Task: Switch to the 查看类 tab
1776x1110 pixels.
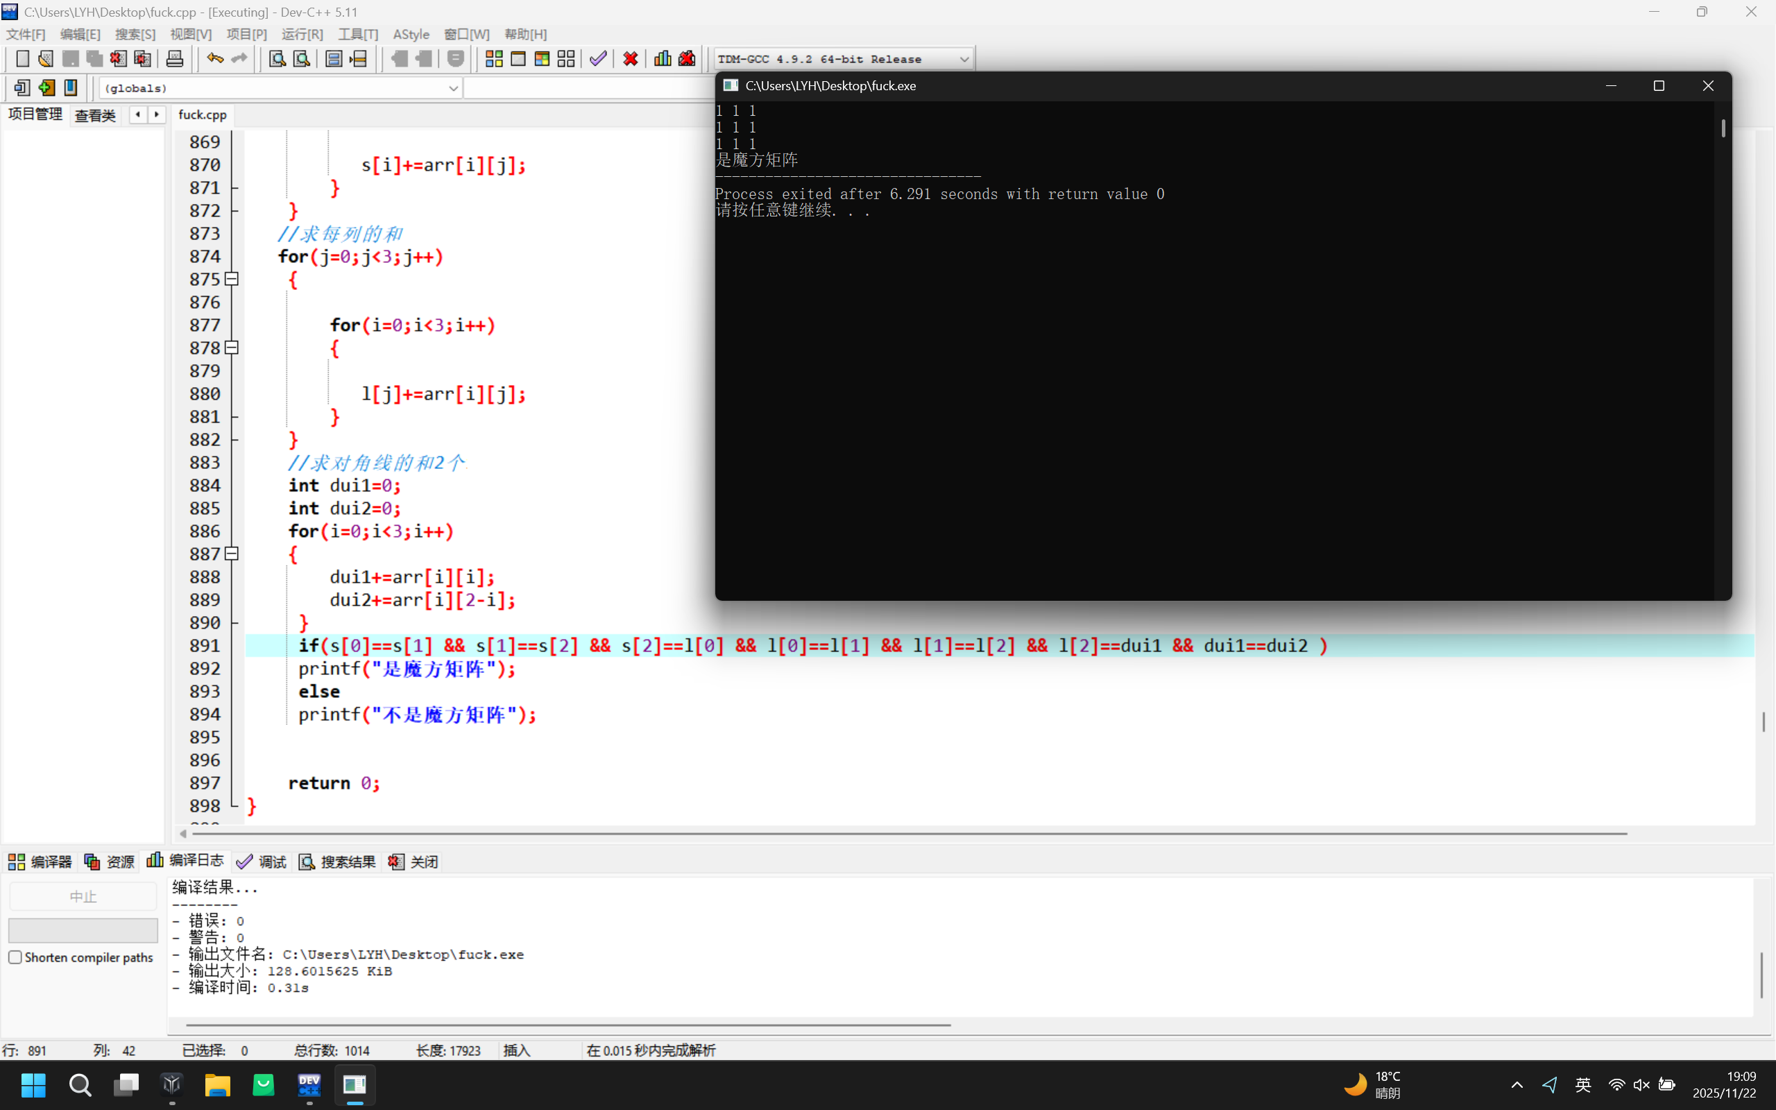Action: pos(96,115)
